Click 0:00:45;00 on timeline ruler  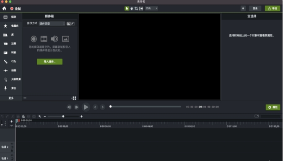(148, 126)
